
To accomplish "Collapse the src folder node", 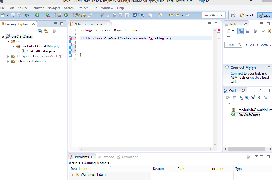I will [x=8, y=42].
